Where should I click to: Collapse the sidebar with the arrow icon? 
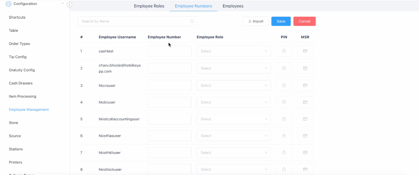69,5
